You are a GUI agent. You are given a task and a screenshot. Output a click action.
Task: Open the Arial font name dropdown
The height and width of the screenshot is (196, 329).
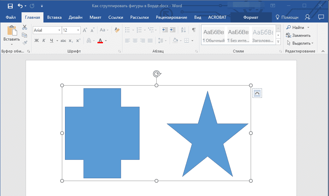[59, 30]
